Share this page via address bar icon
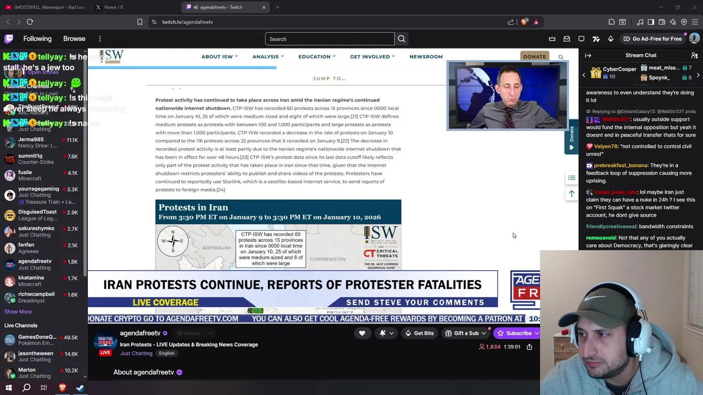This screenshot has height=395, width=703. click(511, 22)
